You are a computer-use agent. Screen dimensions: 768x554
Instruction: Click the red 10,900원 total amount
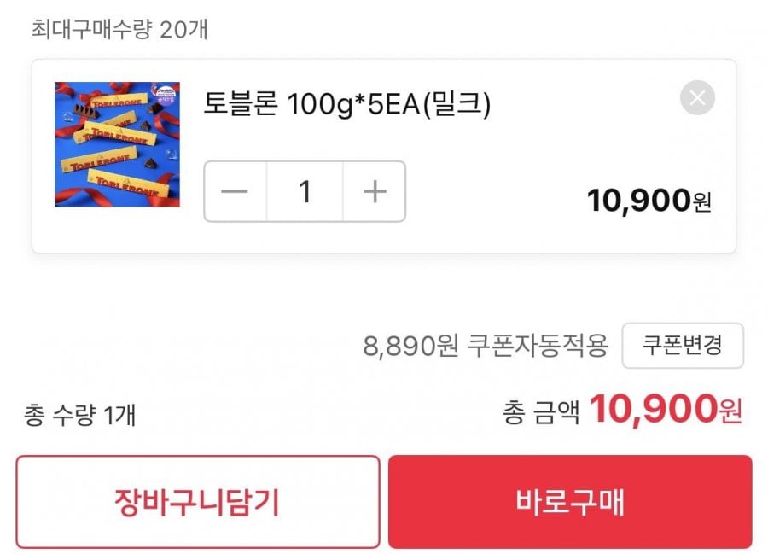pyautogui.click(x=654, y=410)
